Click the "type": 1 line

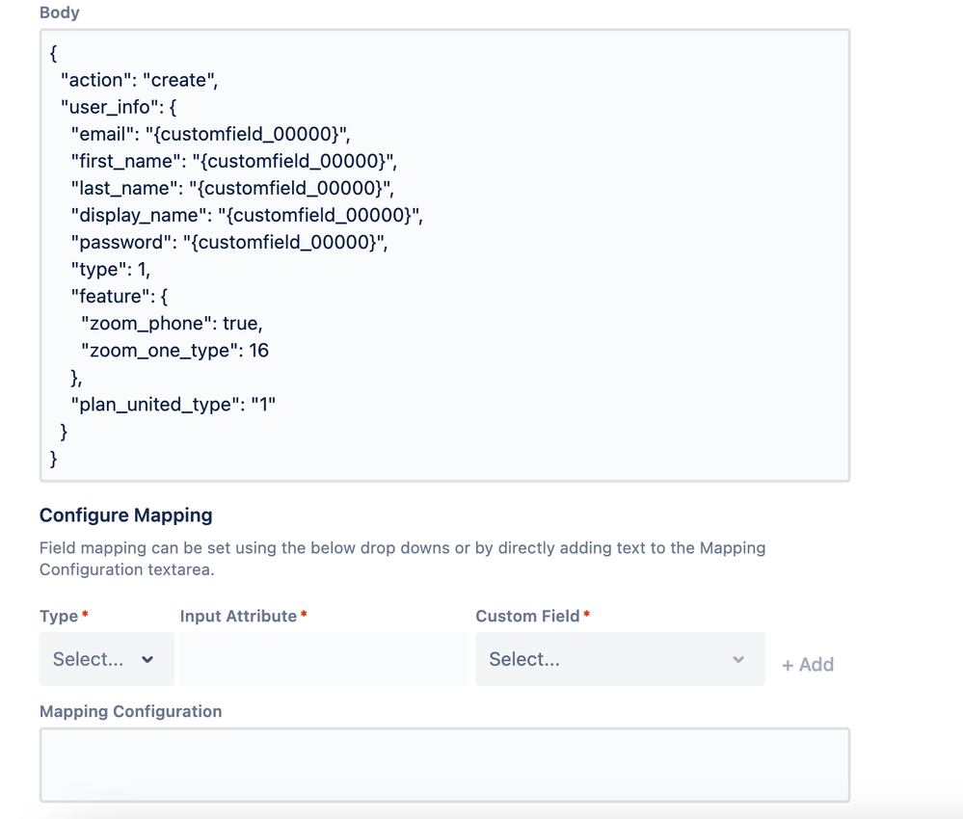[111, 269]
